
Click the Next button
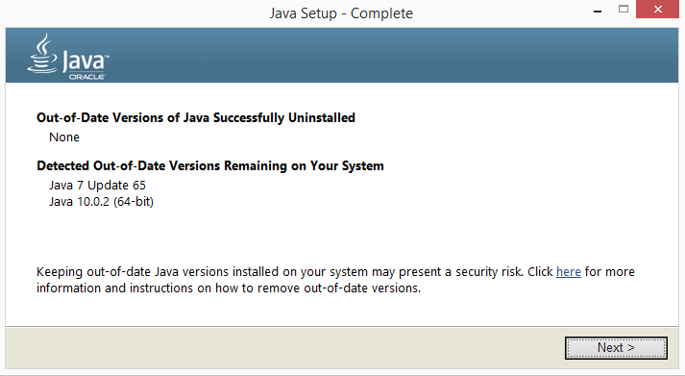(x=616, y=348)
